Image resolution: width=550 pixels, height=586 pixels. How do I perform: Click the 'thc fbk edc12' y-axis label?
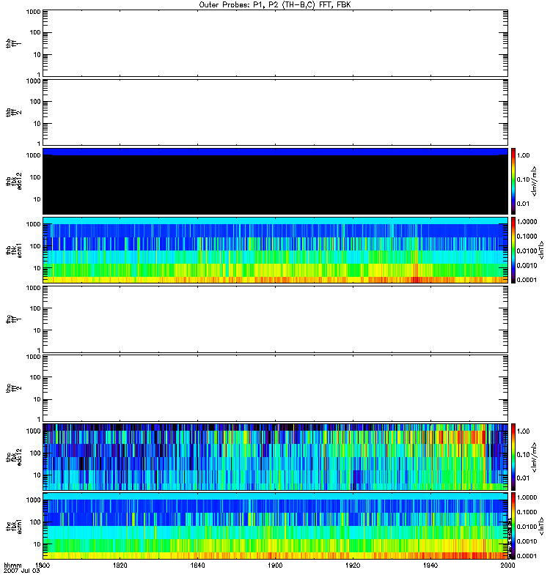coord(13,457)
